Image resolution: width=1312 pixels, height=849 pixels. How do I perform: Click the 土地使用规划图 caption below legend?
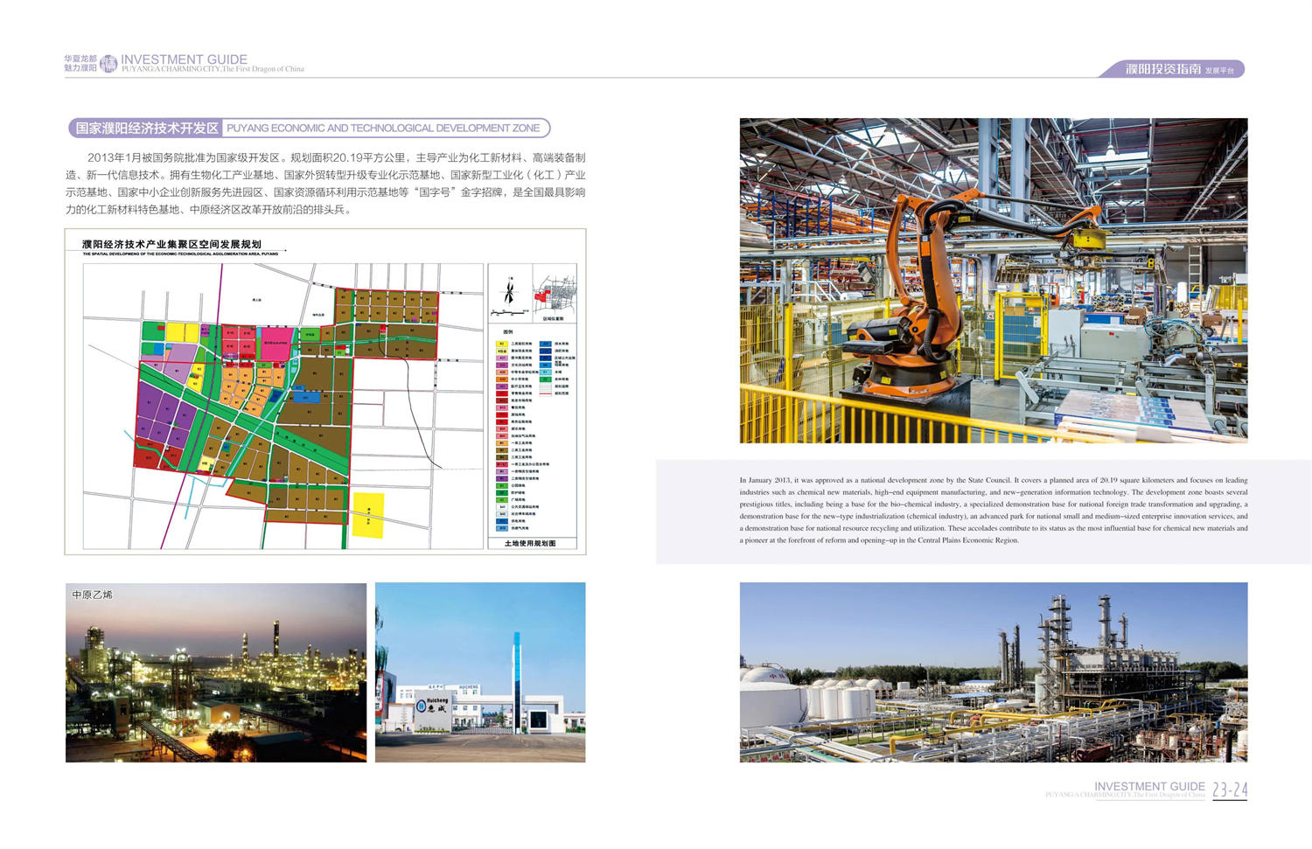pyautogui.click(x=530, y=543)
